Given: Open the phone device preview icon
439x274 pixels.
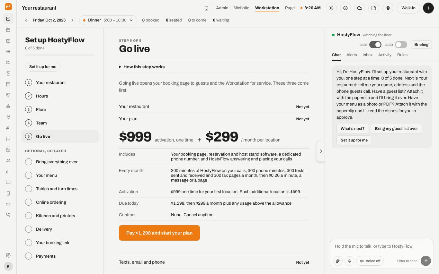Looking at the screenshot, I should [207, 8].
